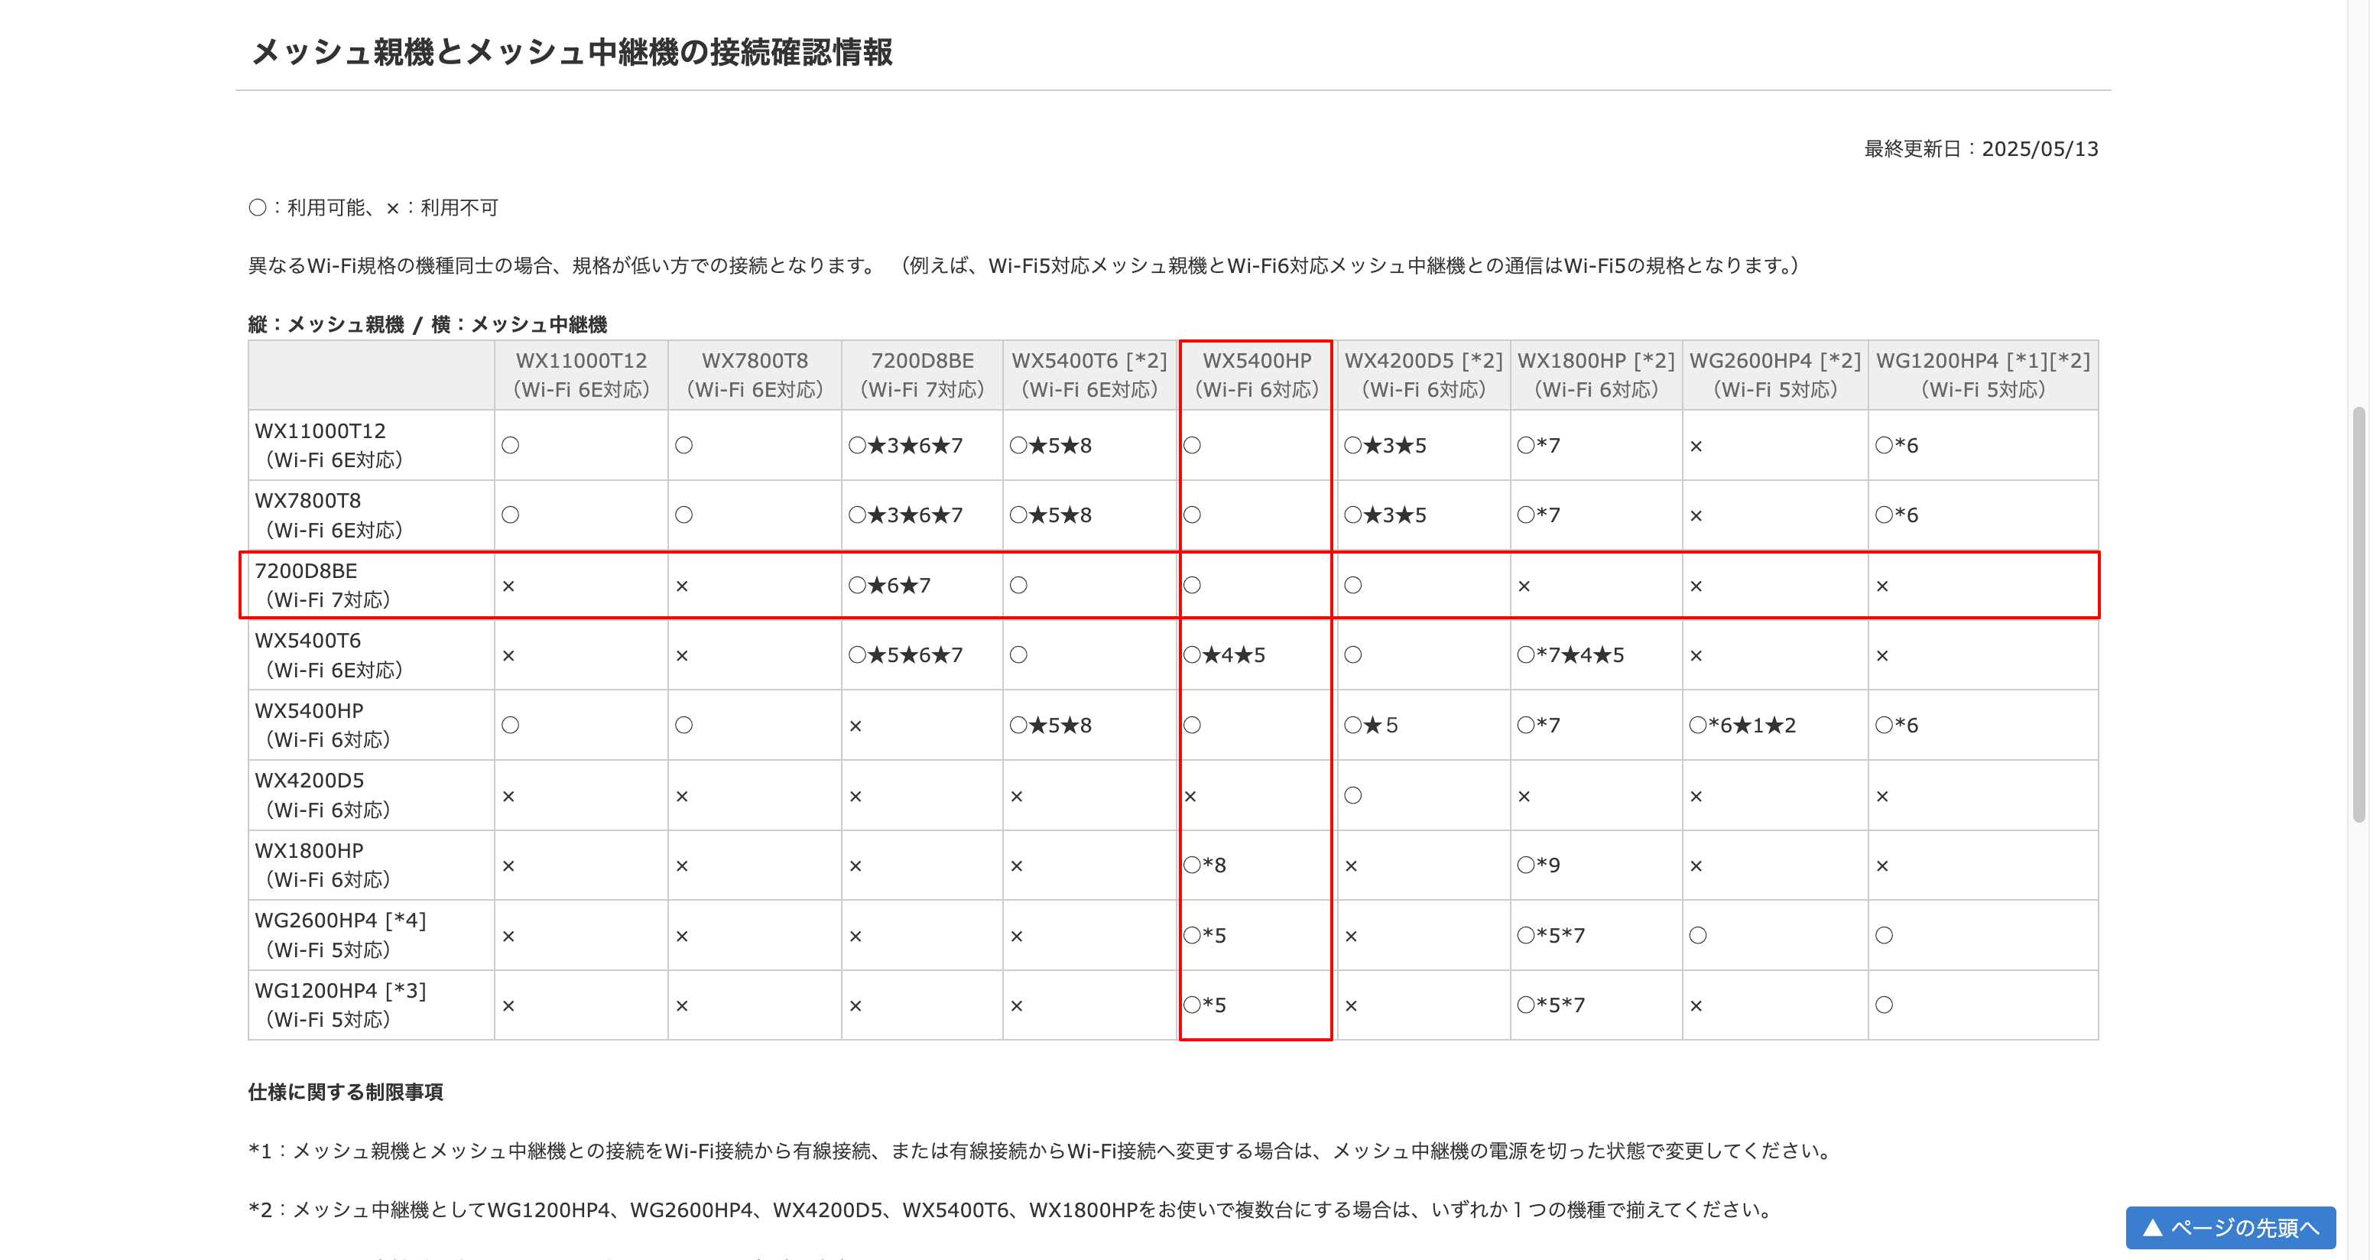Click the WX5400T6 row label
This screenshot has width=2370, height=1260.
(x=372, y=655)
